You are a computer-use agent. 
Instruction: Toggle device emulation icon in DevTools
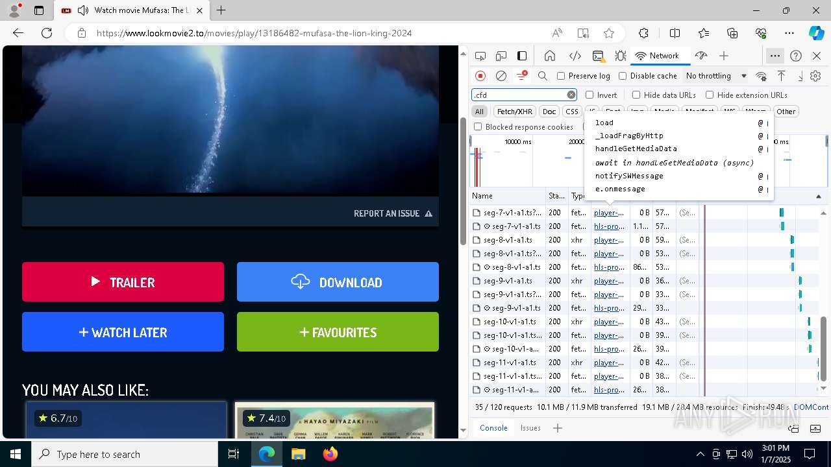click(x=501, y=56)
